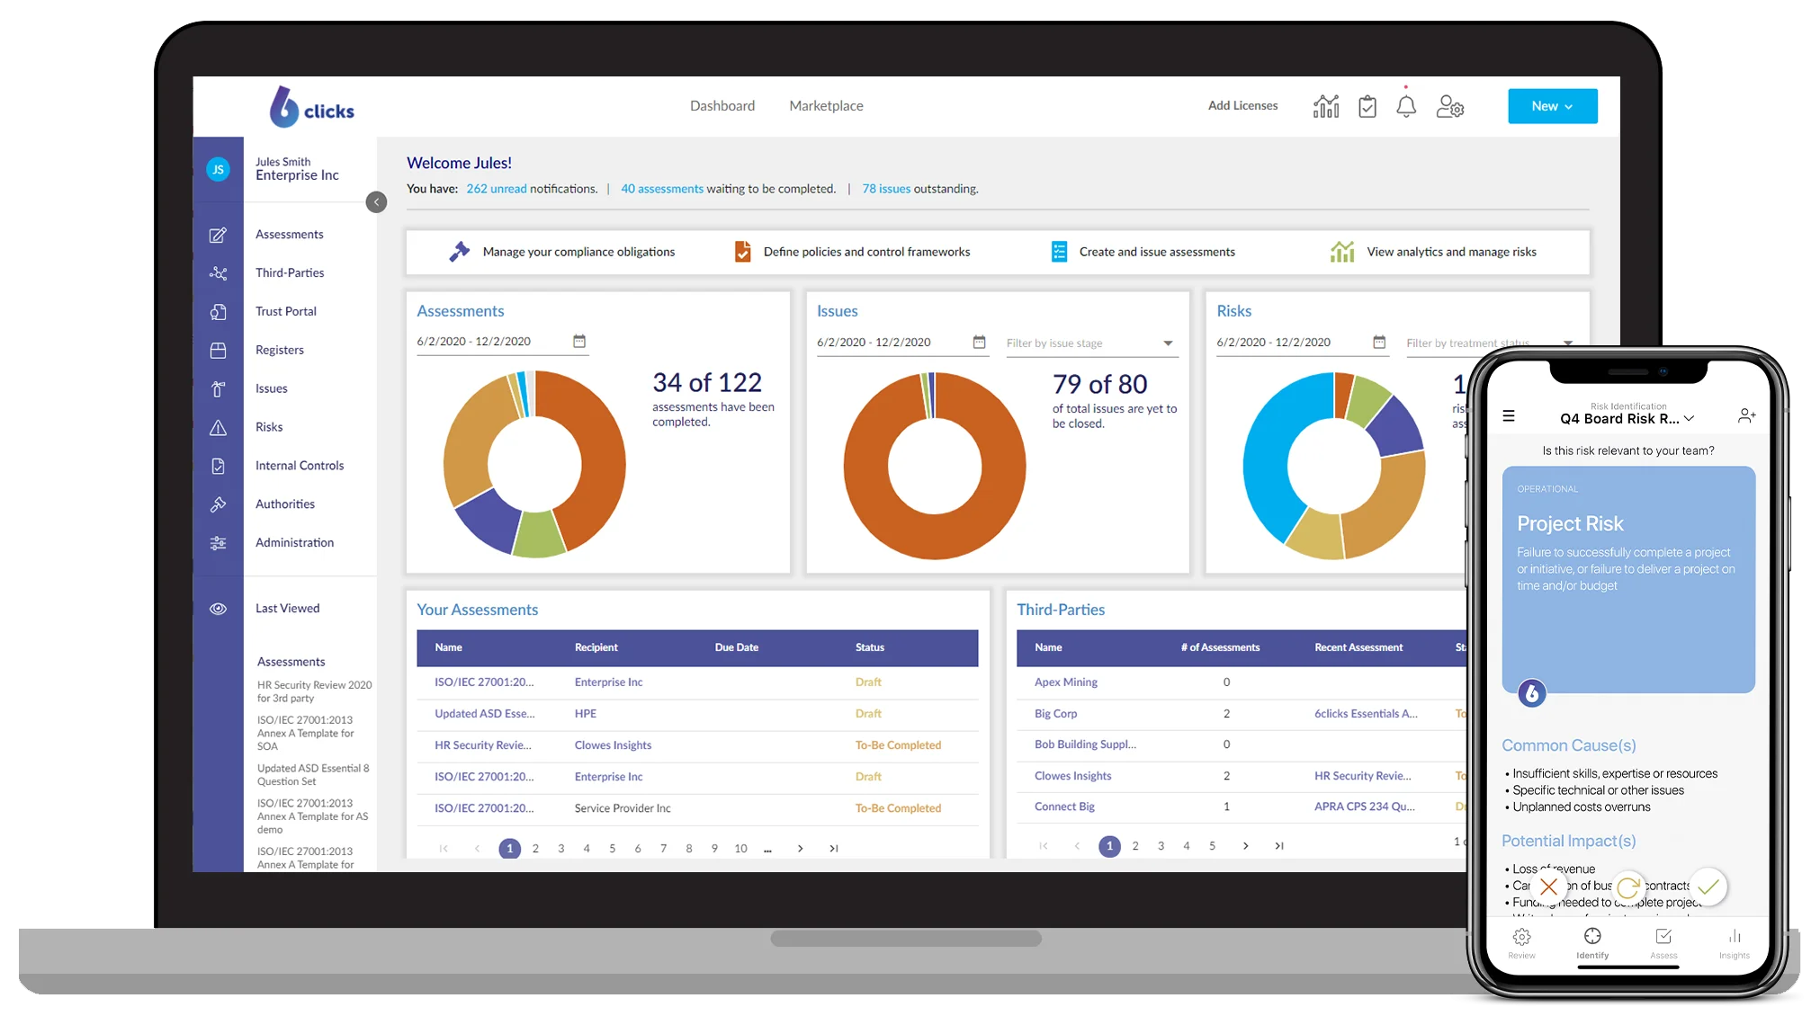This screenshot has width=1820, height=1016.
Task: Select Identify tab on phone
Action: [x=1592, y=944]
